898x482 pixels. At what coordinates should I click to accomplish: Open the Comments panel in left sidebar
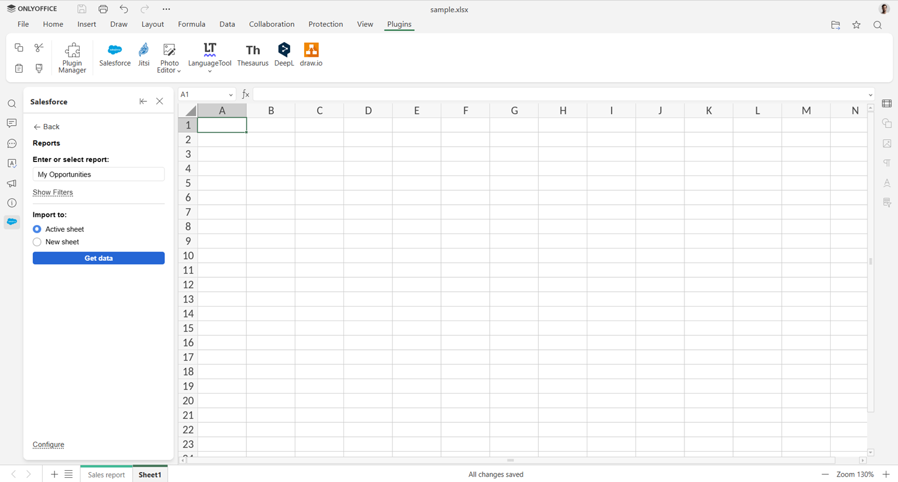[x=12, y=123]
